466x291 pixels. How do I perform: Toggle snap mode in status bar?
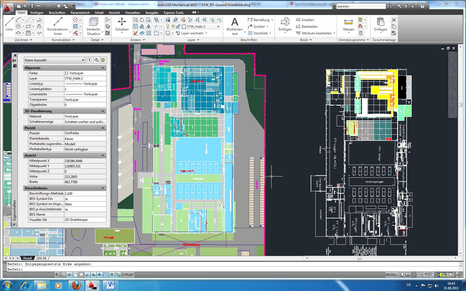[57, 275]
